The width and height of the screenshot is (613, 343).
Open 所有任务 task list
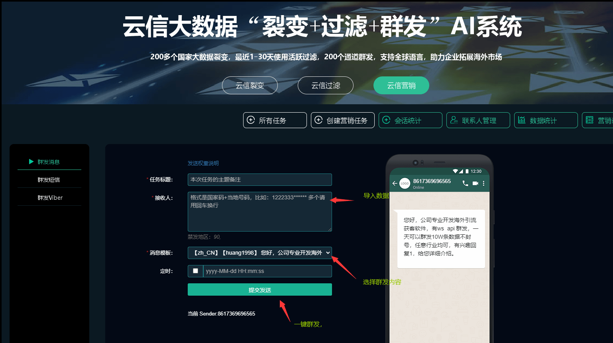click(x=275, y=120)
